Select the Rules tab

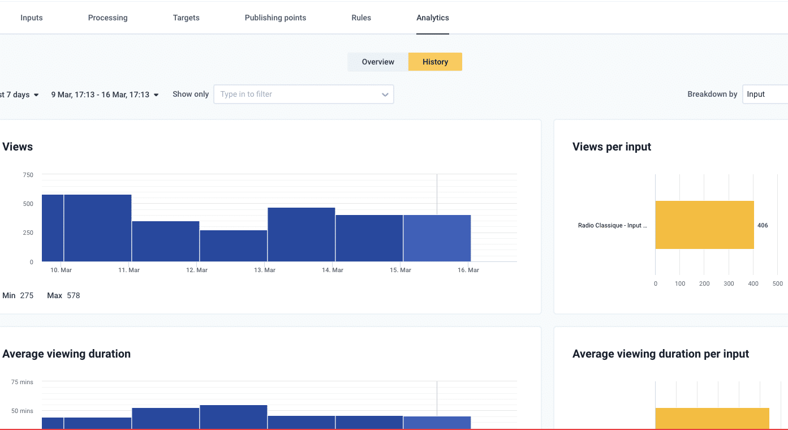pos(361,18)
